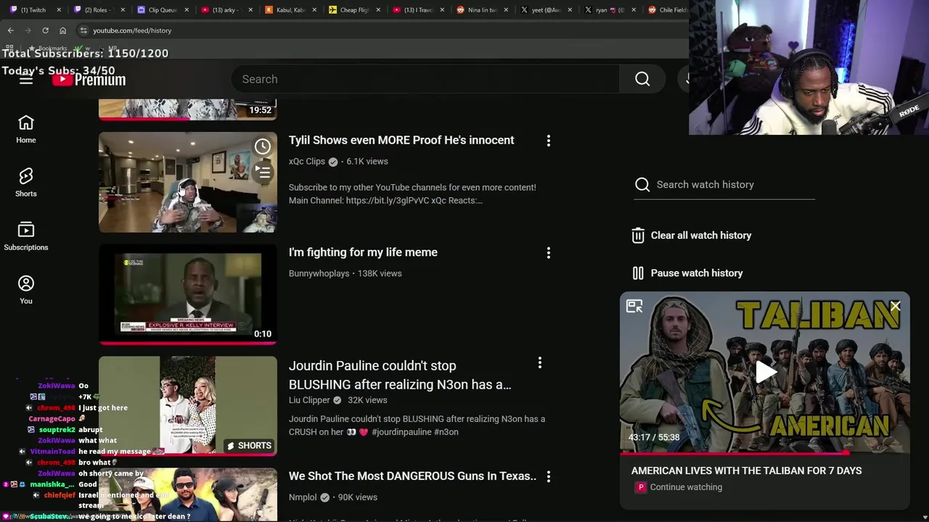The width and height of the screenshot is (929, 522).
Task: Switch to the Kabul tab
Action: (290, 10)
